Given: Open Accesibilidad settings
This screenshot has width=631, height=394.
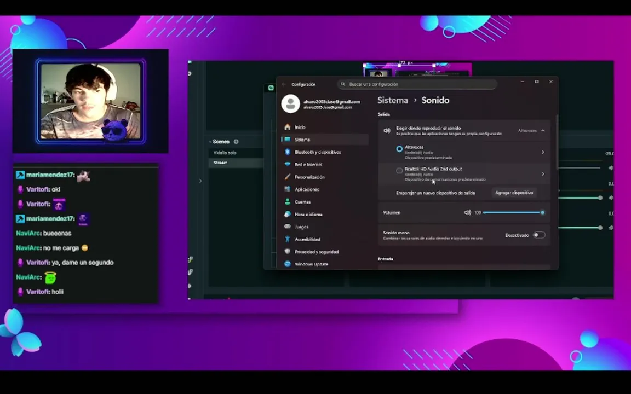Looking at the screenshot, I should pyautogui.click(x=325, y=239).
